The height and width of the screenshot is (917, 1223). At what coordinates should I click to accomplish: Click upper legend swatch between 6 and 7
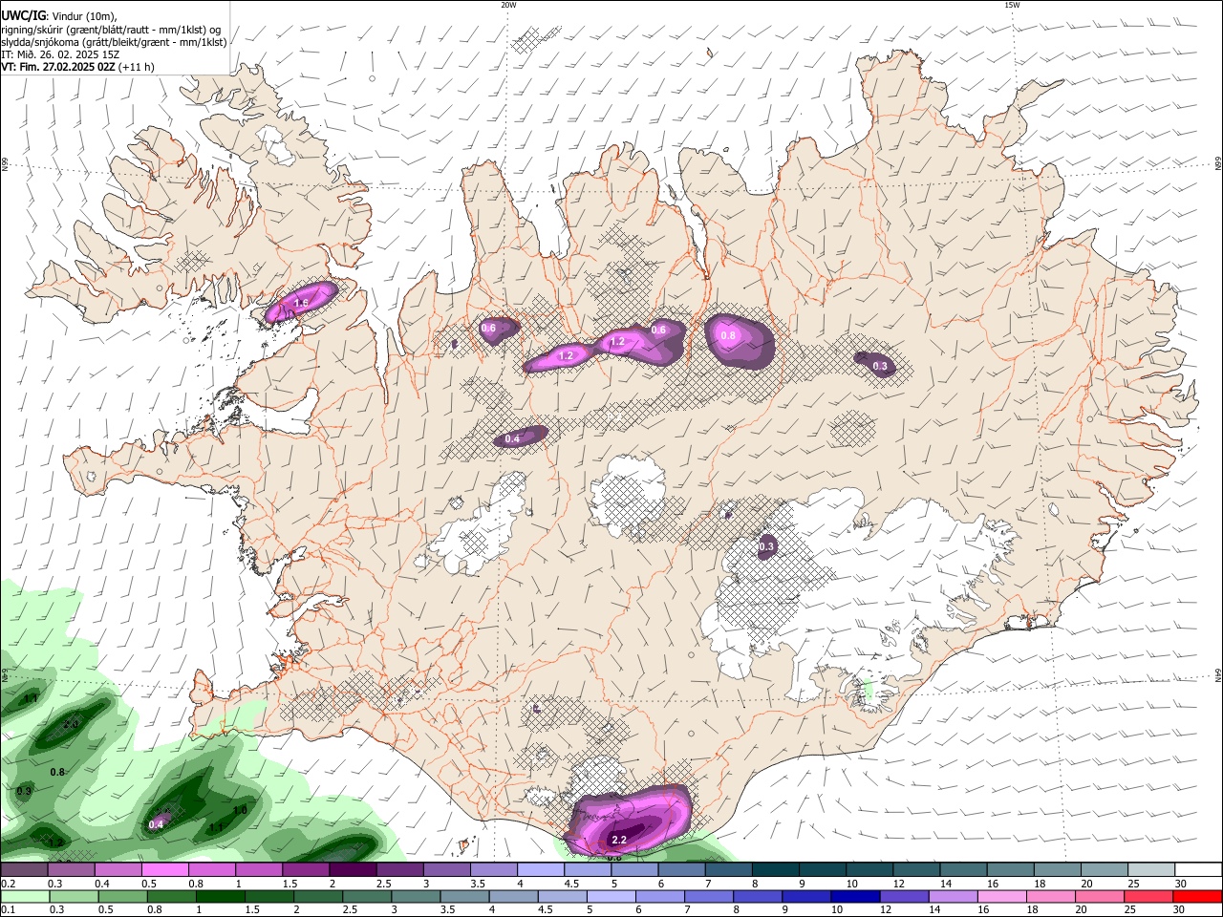tap(682, 870)
